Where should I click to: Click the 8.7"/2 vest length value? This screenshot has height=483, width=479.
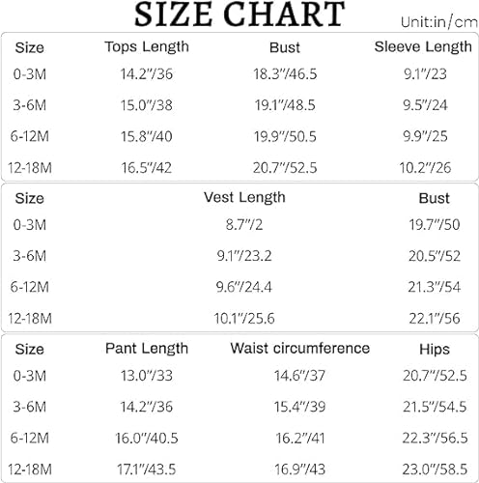pos(244,225)
